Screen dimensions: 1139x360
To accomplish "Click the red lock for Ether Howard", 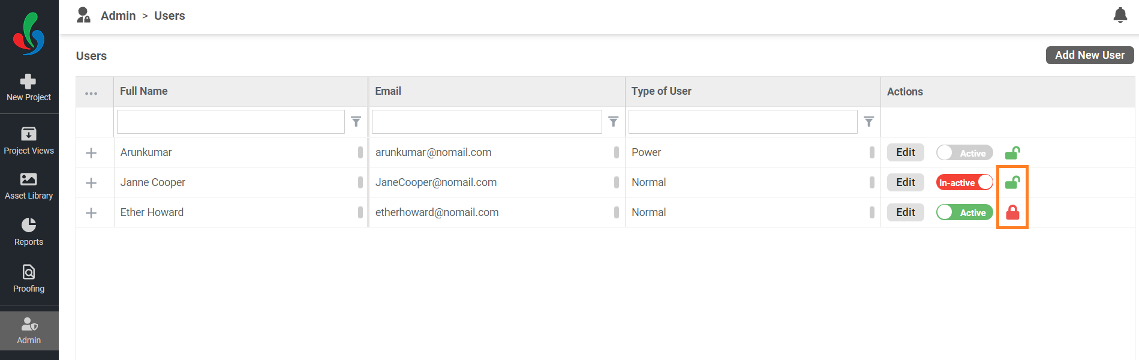I will point(1012,212).
